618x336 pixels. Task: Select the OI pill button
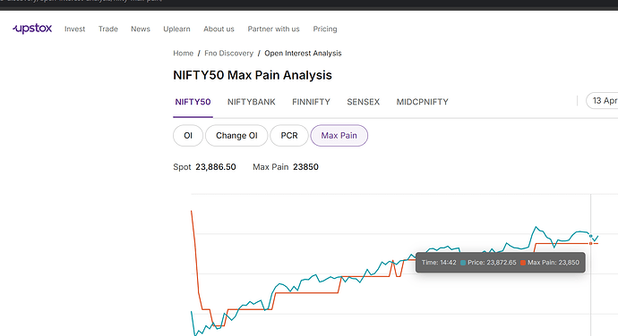[x=188, y=135]
